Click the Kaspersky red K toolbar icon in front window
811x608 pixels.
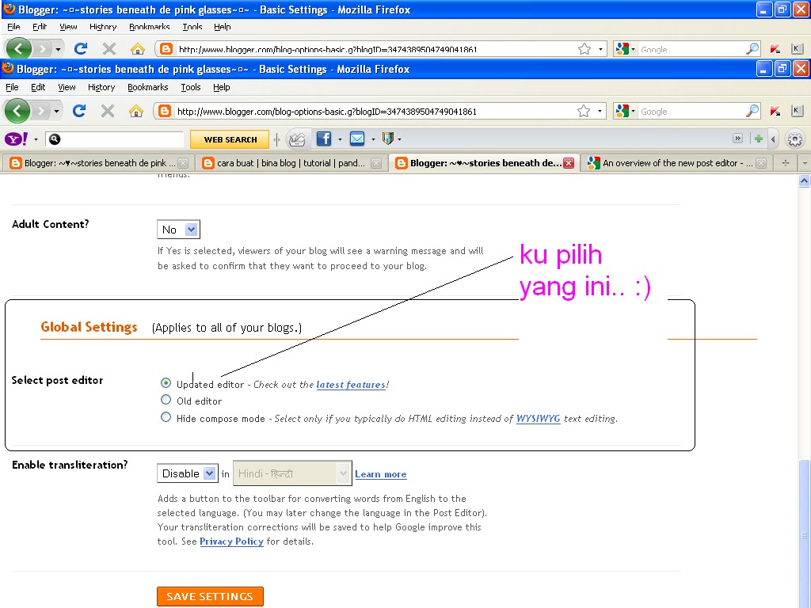pos(775,111)
